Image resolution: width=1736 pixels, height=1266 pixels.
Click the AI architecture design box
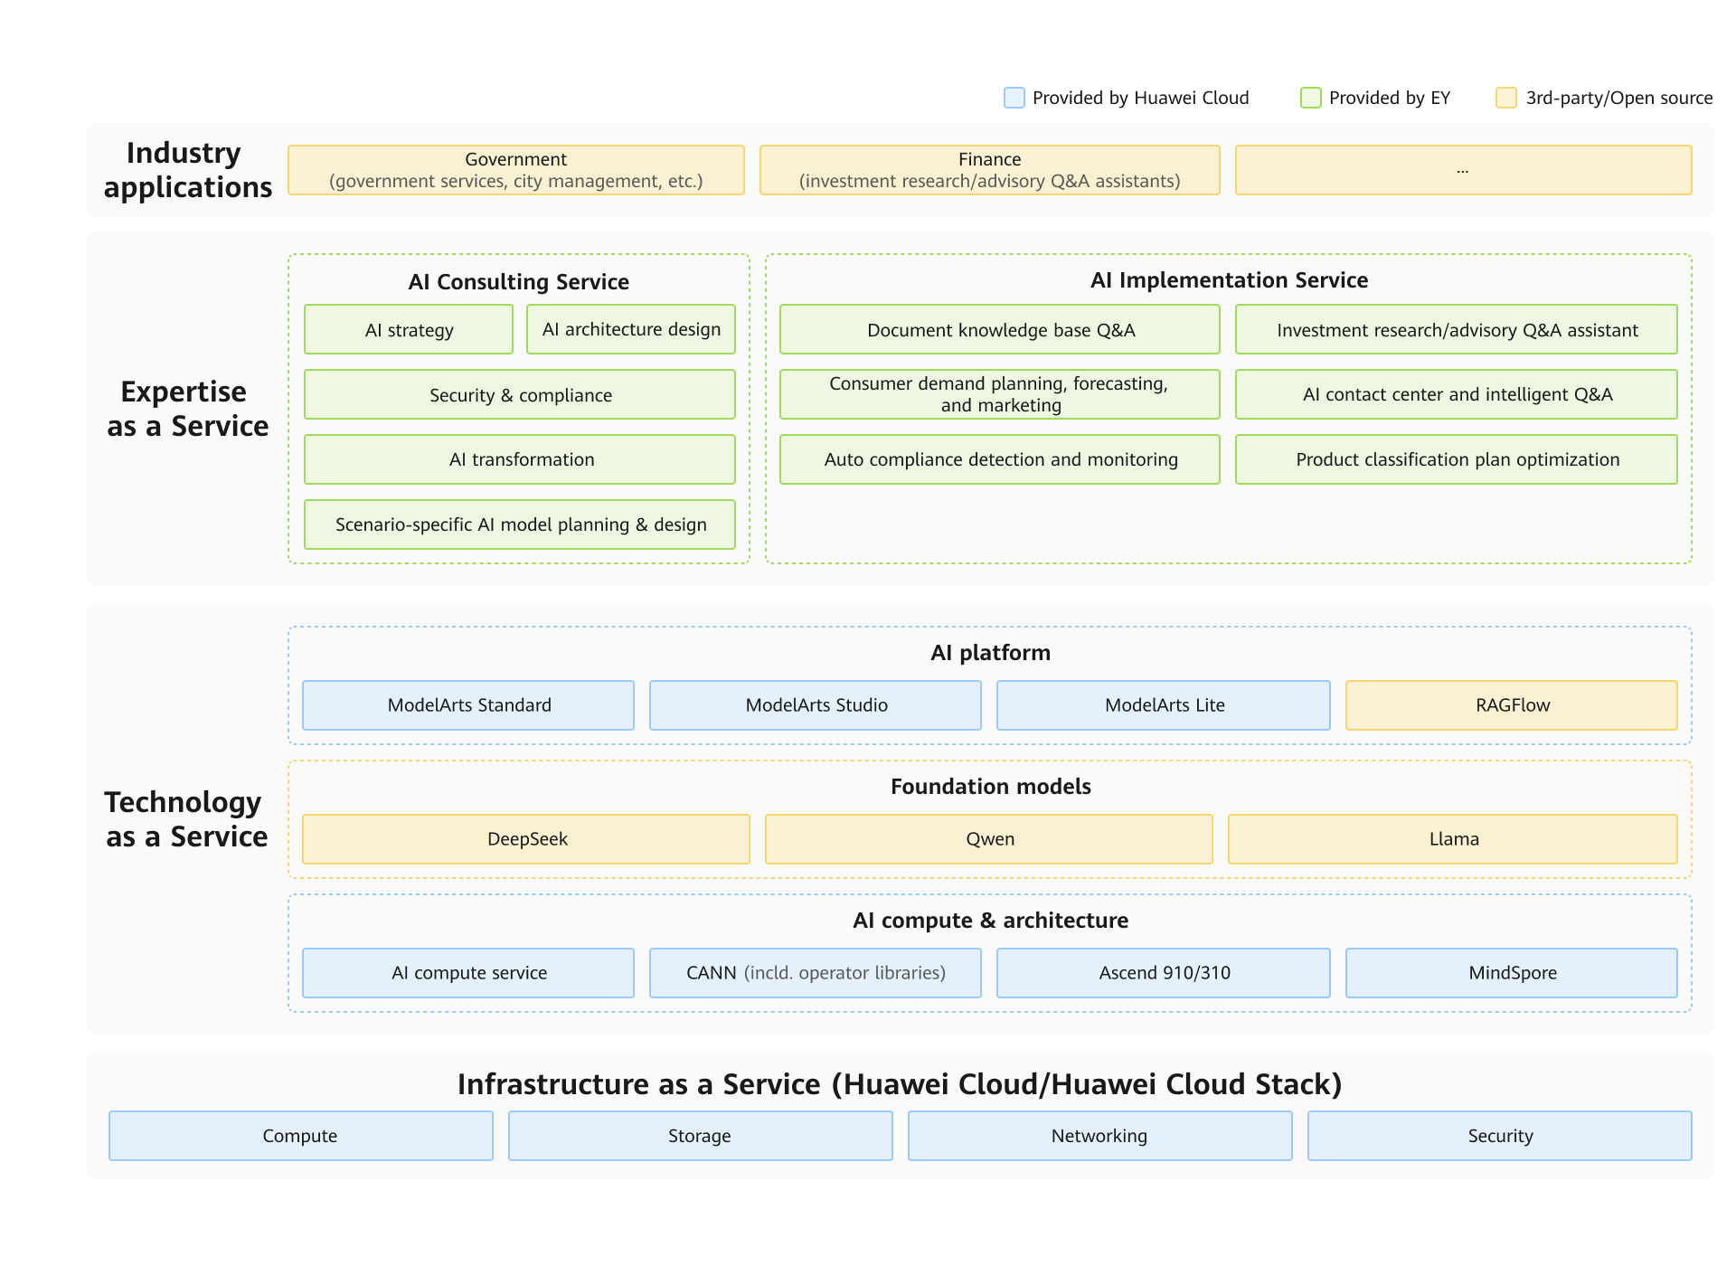[631, 329]
